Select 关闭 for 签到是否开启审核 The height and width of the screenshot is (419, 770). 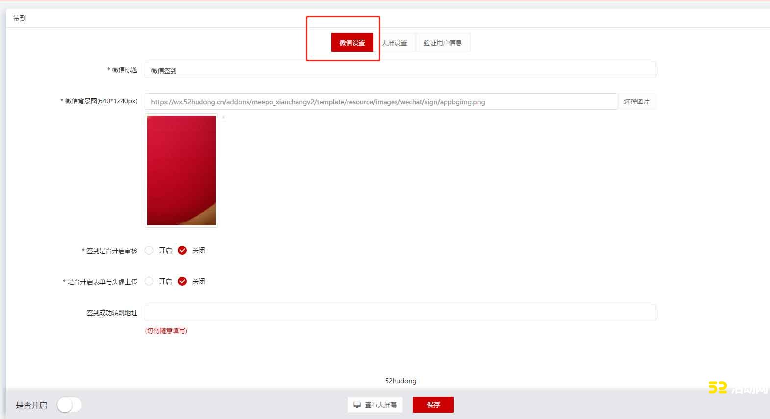[182, 250]
